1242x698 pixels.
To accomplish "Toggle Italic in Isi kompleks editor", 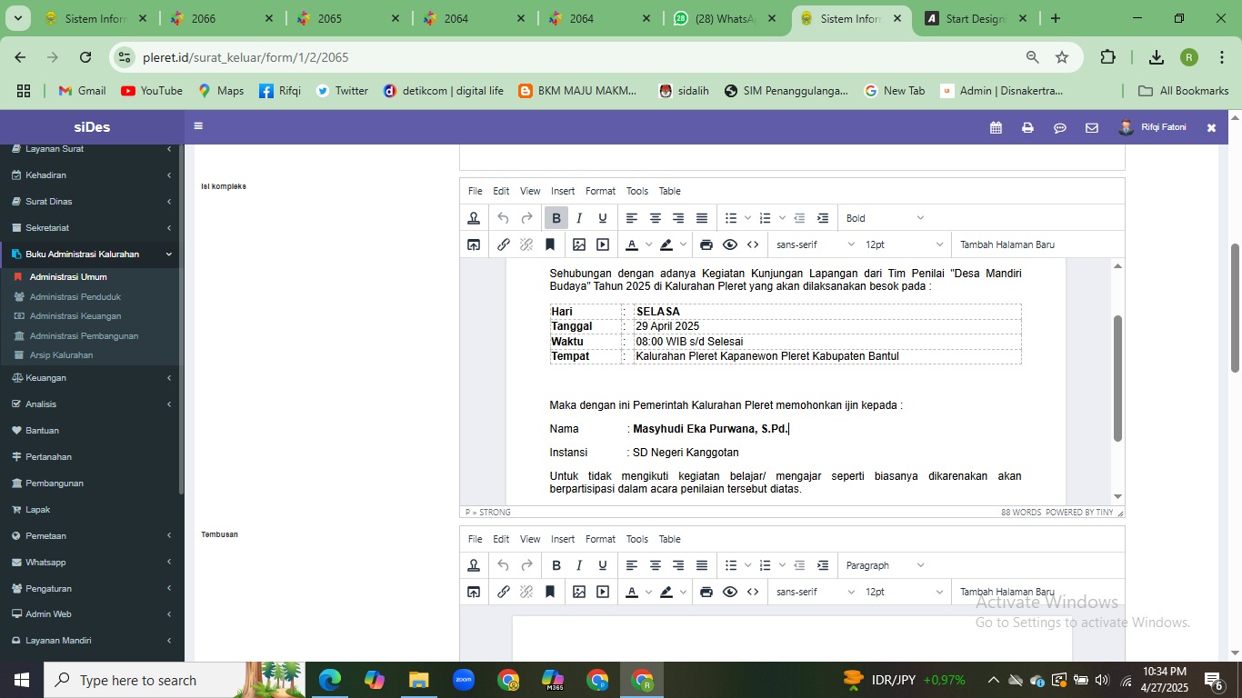I will [x=579, y=218].
